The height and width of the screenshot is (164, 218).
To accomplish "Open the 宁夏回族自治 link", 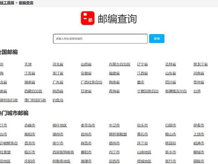I will [x=148, y=91].
